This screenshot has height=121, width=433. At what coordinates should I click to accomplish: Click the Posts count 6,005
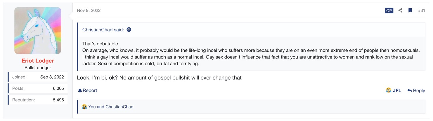[58, 88]
